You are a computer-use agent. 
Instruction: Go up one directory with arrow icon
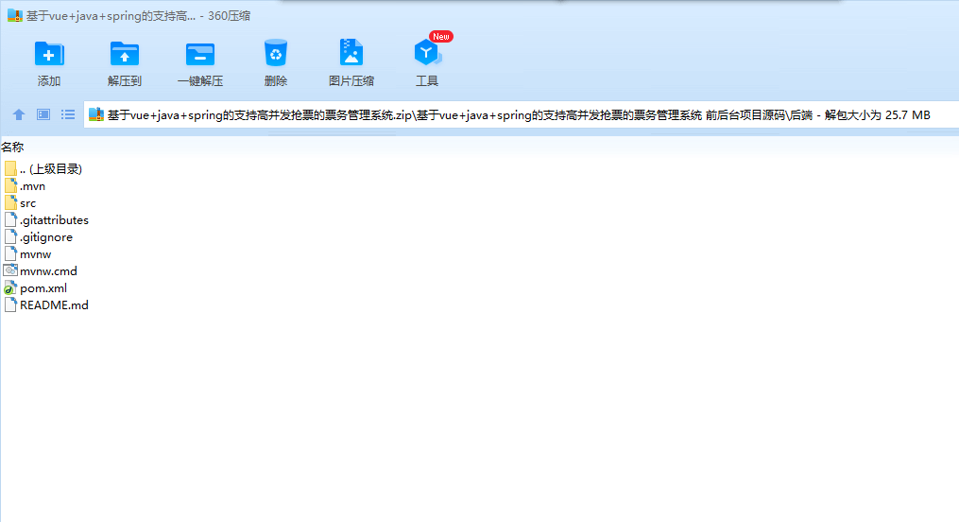tap(19, 114)
